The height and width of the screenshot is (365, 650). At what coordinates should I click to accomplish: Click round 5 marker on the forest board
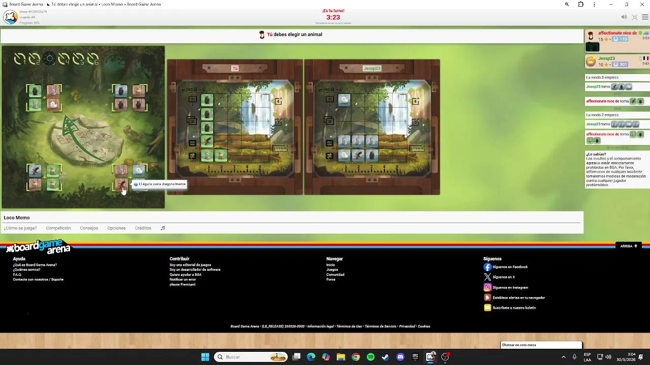pyautogui.click(x=78, y=59)
